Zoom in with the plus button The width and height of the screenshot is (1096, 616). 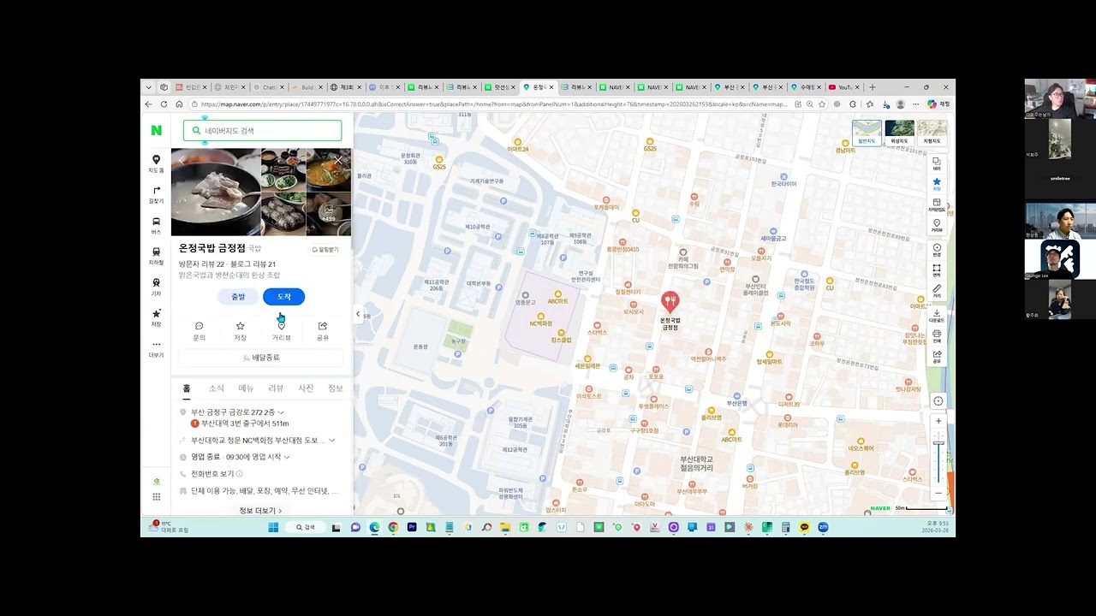pos(938,421)
